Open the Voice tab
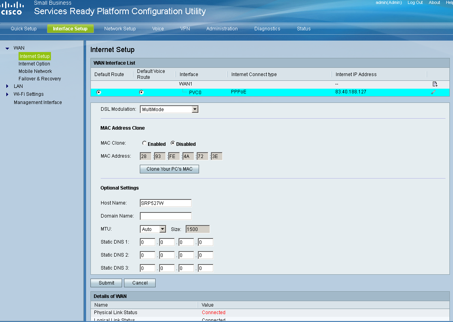453x322 pixels. (x=158, y=28)
